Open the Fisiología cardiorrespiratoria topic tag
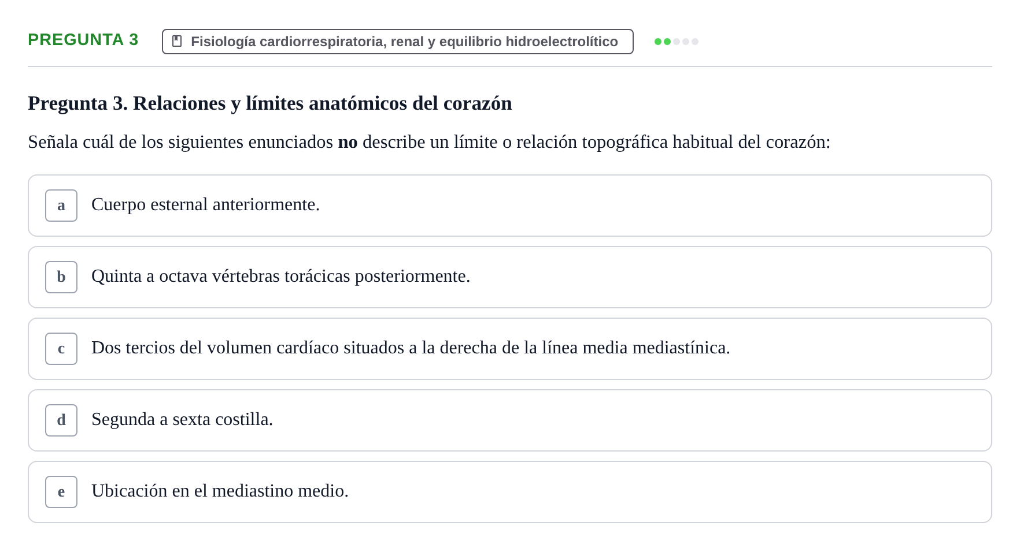 (398, 42)
